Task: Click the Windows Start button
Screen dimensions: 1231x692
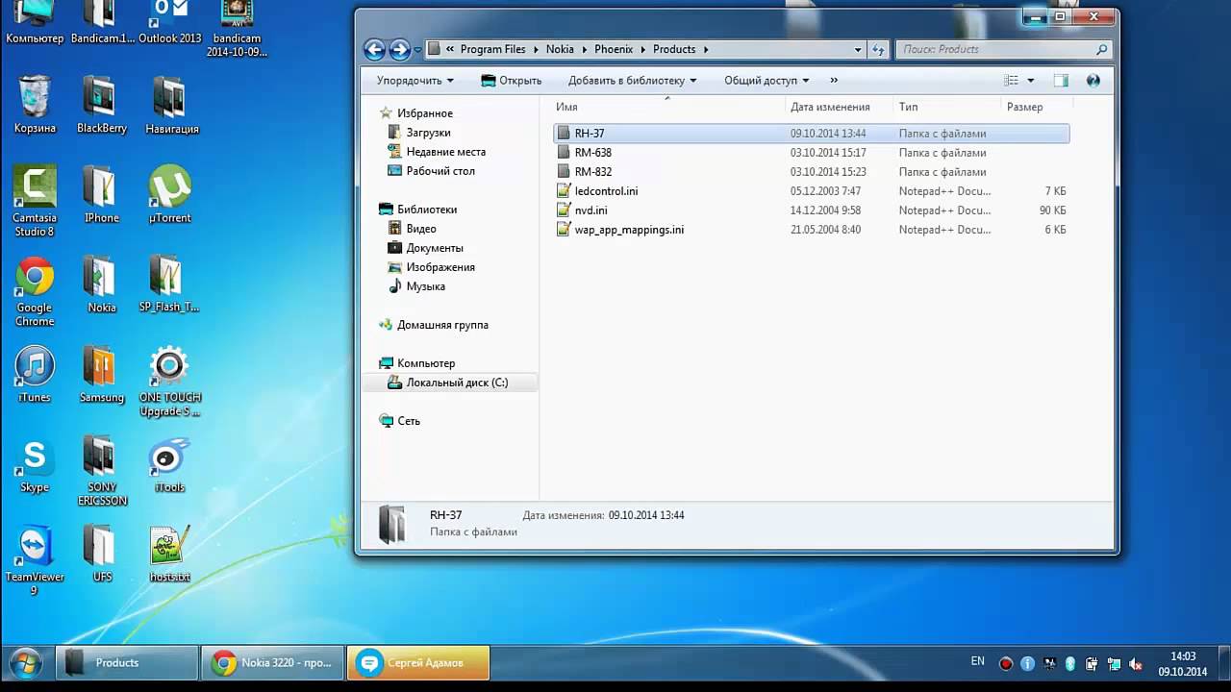Action: tap(25, 663)
